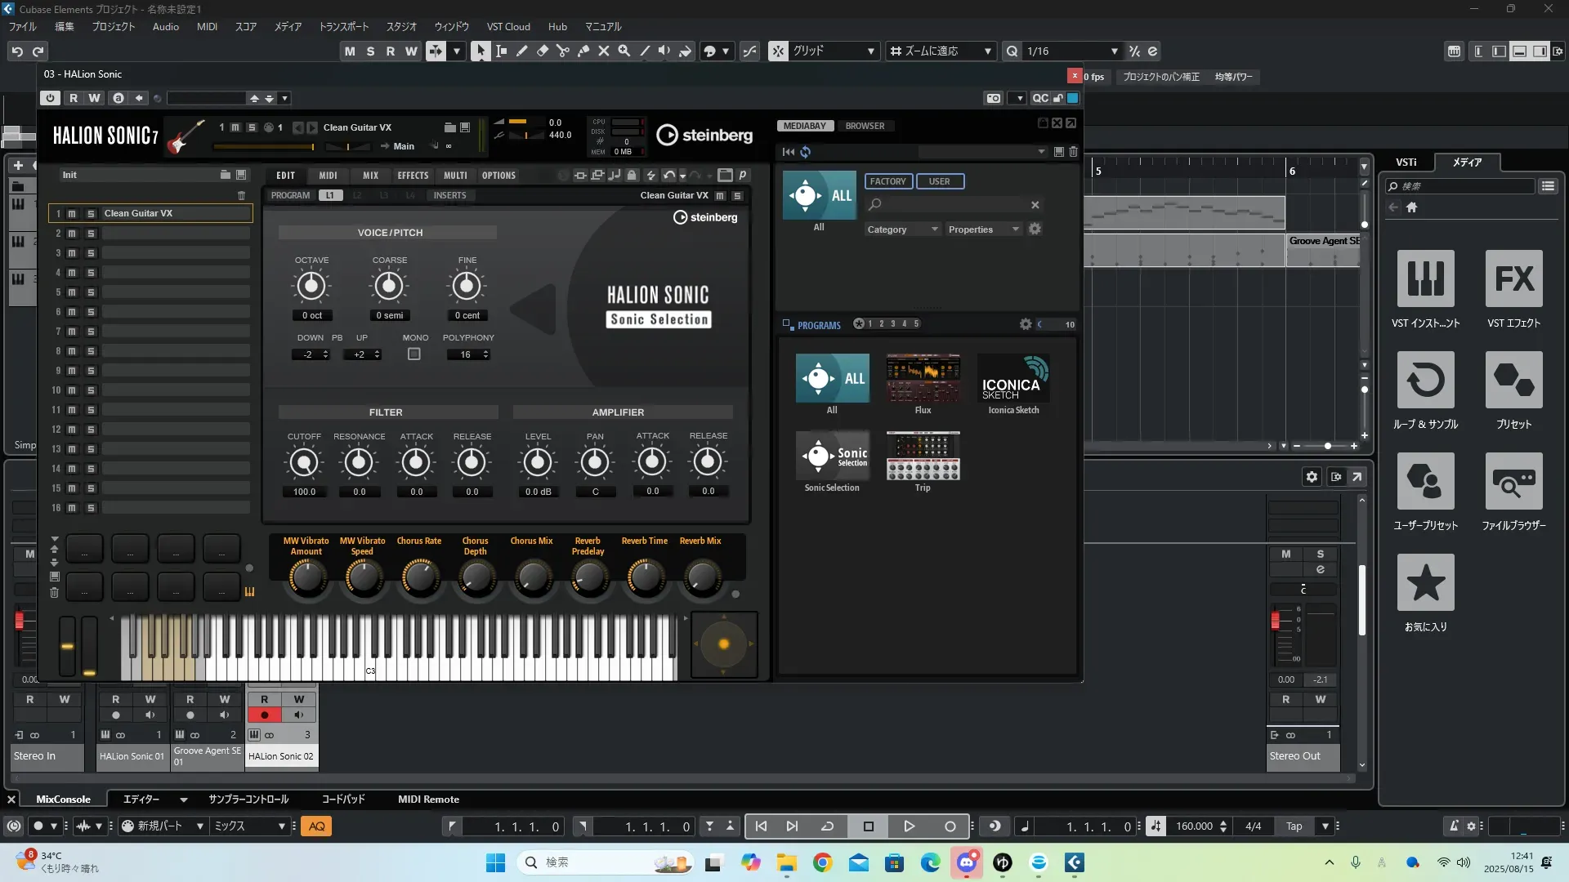Select the Iconica Sketch program thumbnail
Viewport: 1569px width, 882px height.
click(1013, 378)
